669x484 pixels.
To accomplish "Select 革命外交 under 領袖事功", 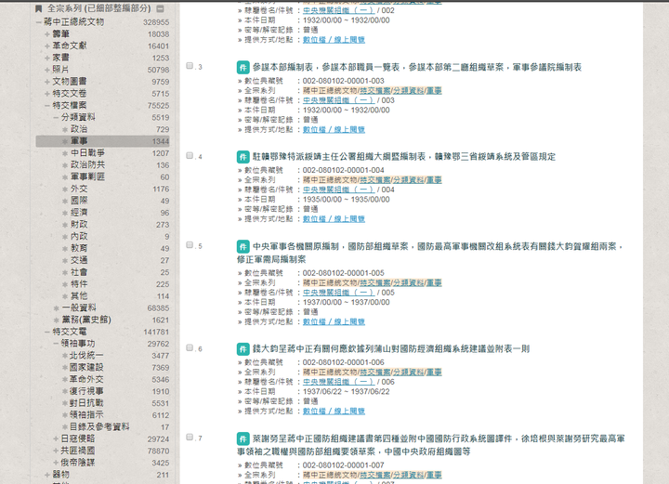I will (x=86, y=380).
